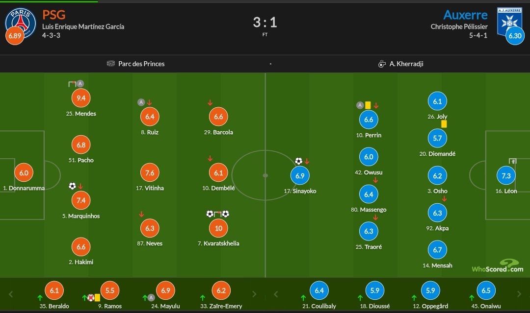Select Kvaratskhelia's 10 rating circle
The height and width of the screenshot is (313, 530).
[218, 228]
